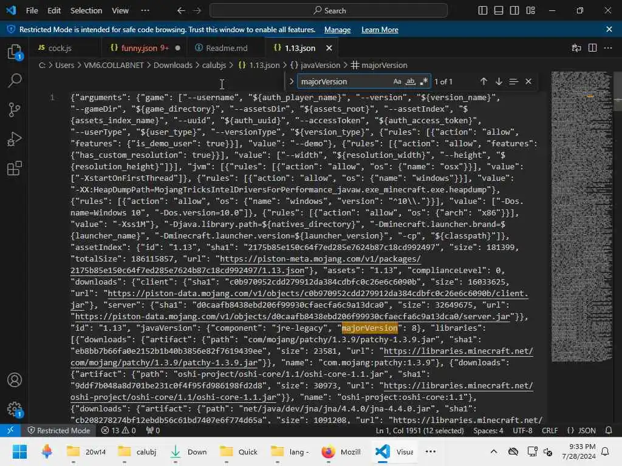Open the View menu
Image resolution: width=622 pixels, height=466 pixels.
[120, 11]
